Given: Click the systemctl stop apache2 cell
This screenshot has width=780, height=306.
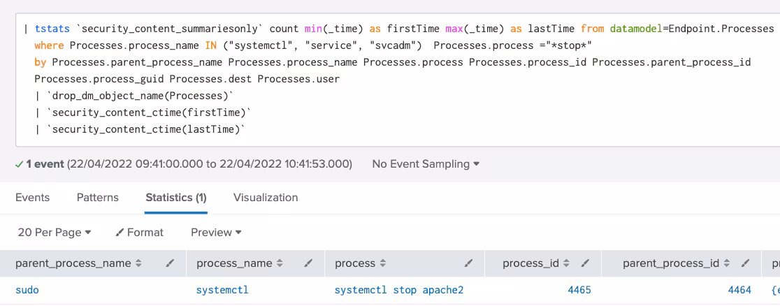Looking at the screenshot, I should (398, 290).
